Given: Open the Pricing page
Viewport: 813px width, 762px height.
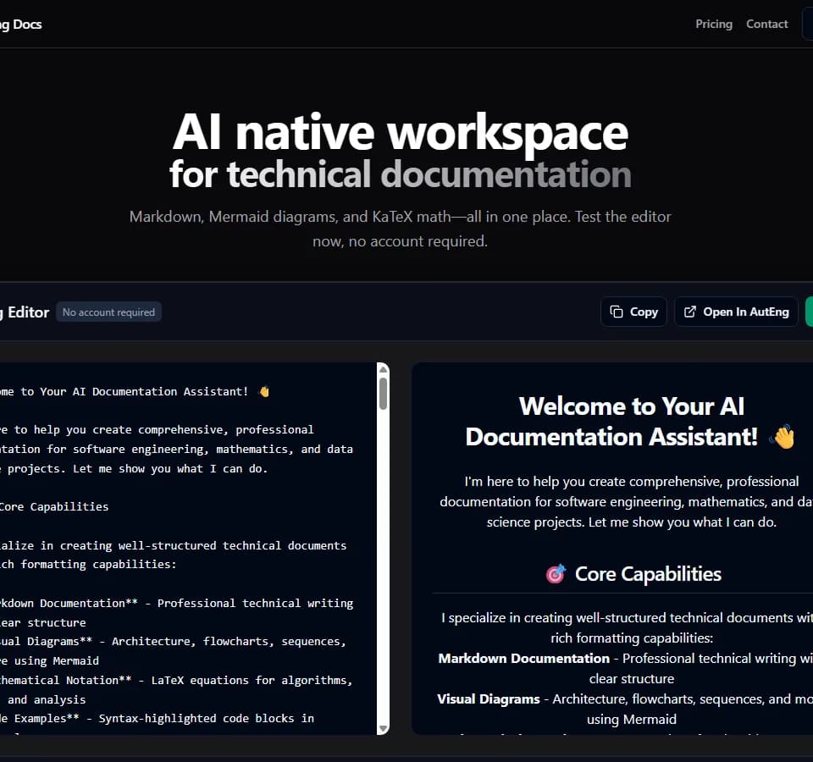Looking at the screenshot, I should click(x=713, y=24).
